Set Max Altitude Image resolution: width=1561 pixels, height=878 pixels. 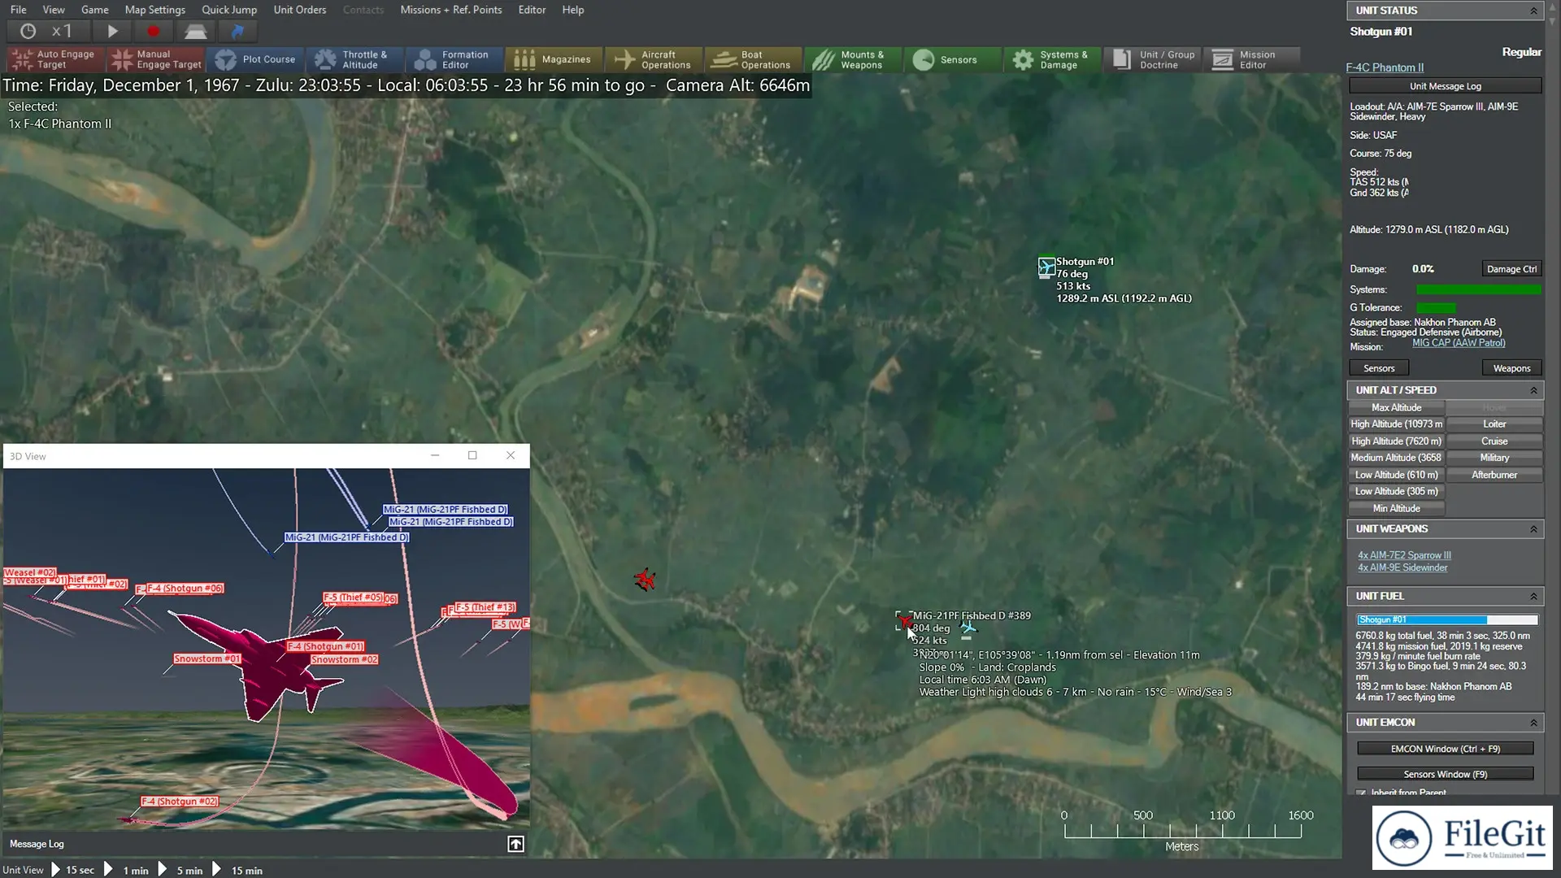click(x=1396, y=407)
